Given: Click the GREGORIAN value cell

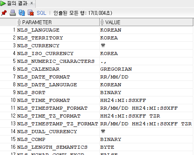Looking at the screenshot, I should point(146,69).
